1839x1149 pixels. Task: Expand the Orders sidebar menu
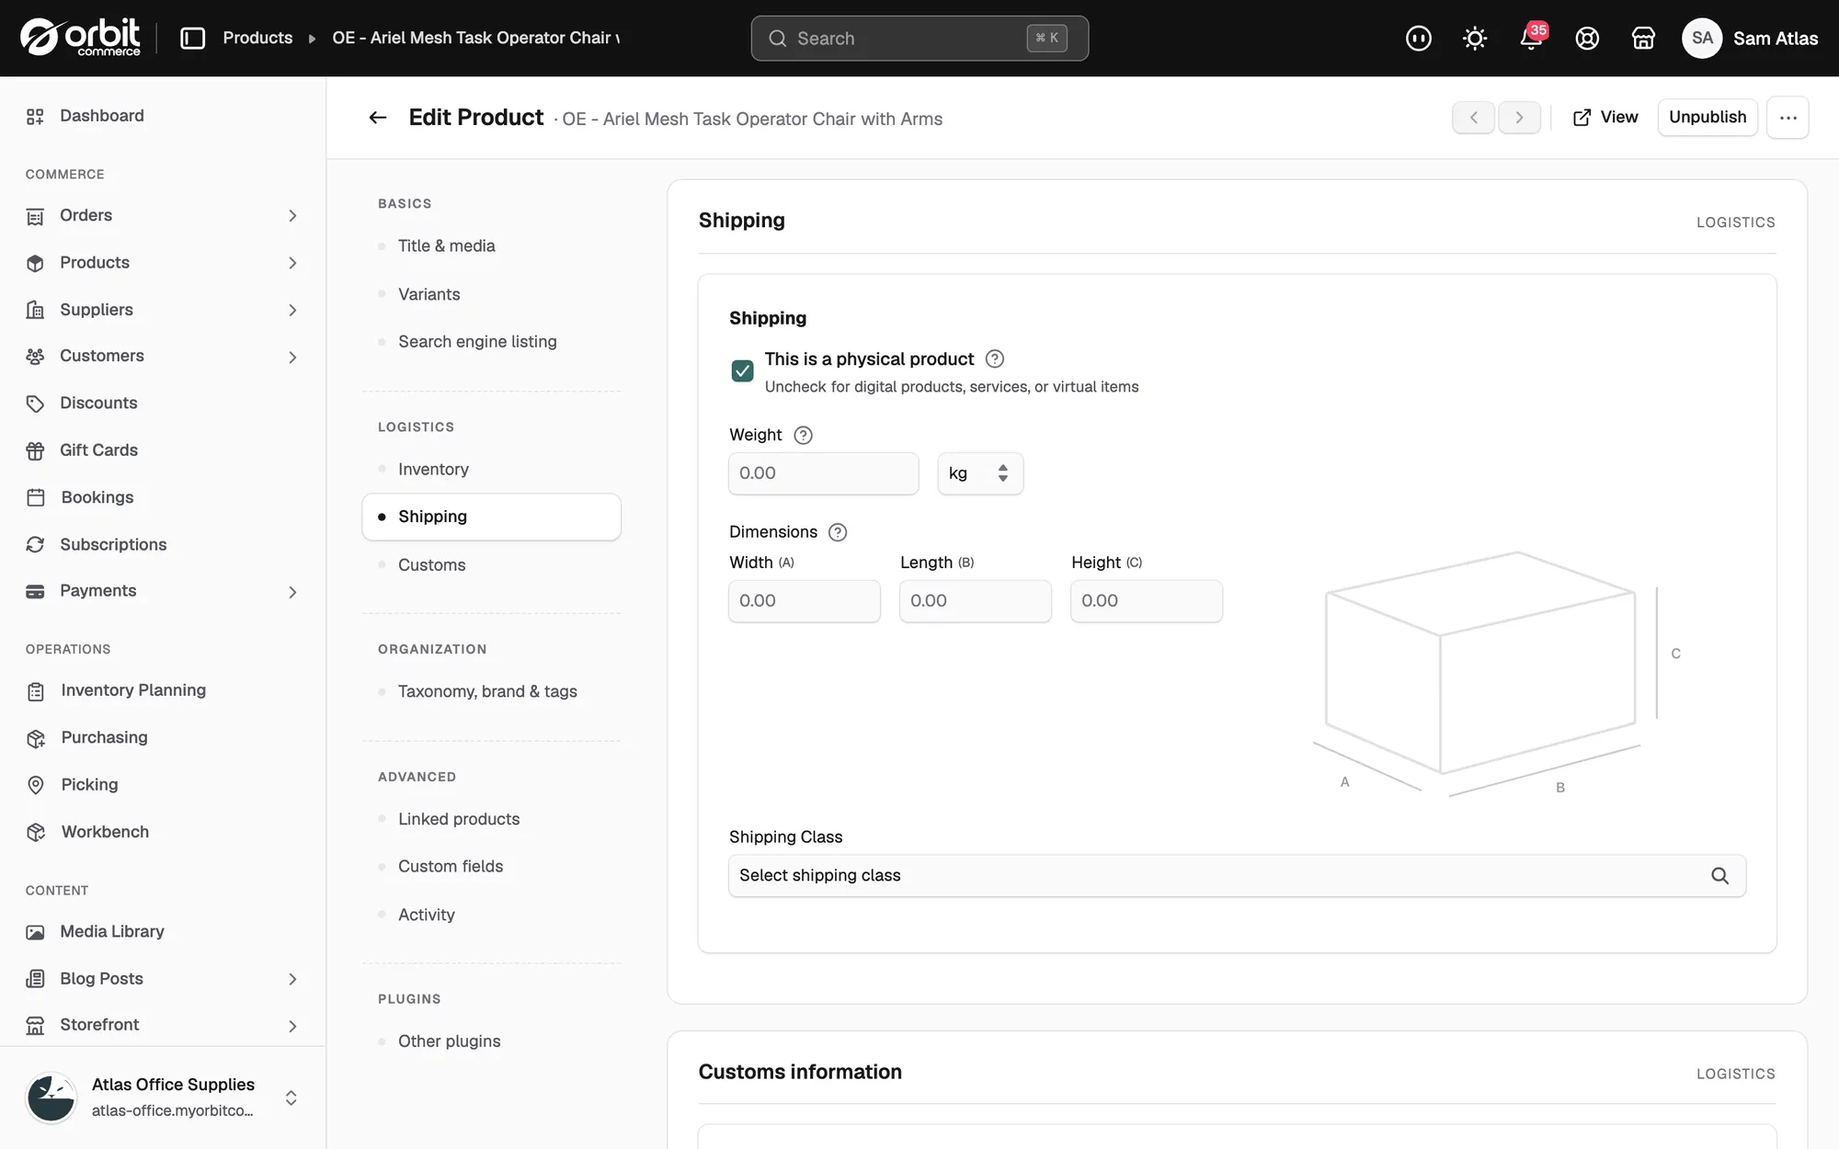[292, 216]
